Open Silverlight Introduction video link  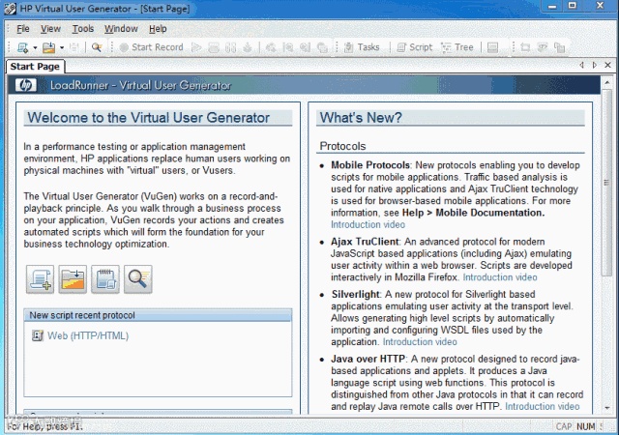420,342
